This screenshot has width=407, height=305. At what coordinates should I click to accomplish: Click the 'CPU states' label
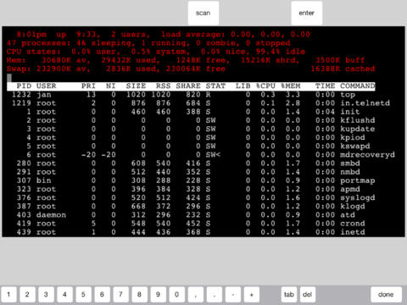(x=34, y=52)
